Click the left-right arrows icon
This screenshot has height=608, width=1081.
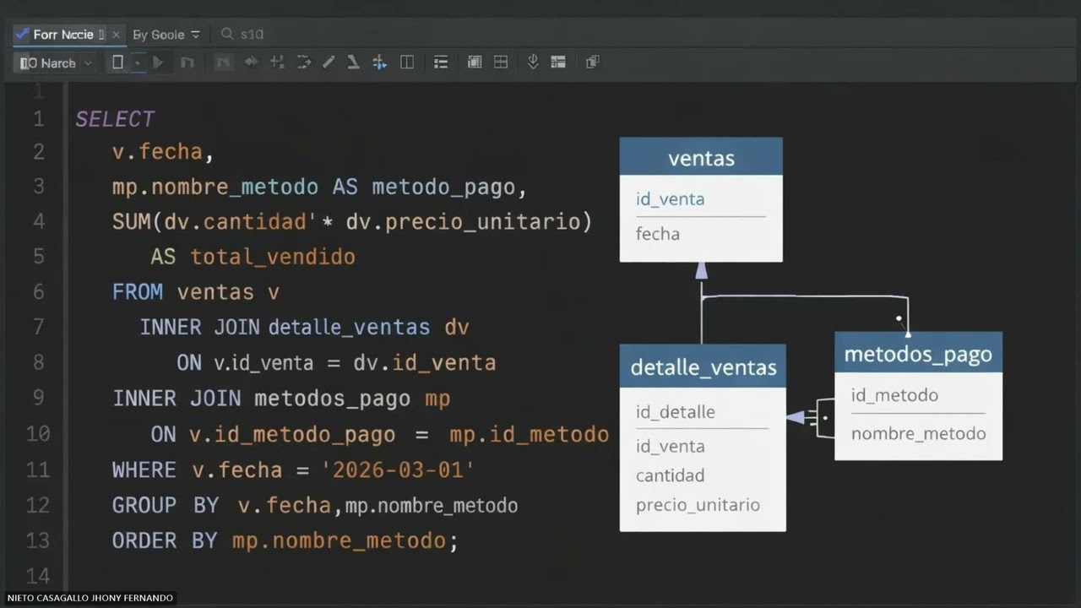click(251, 62)
